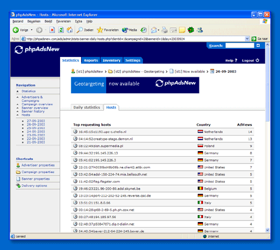Switch to the Settings tab
Image resolution: width=280 pixels, height=250 pixels.
[x=132, y=60]
